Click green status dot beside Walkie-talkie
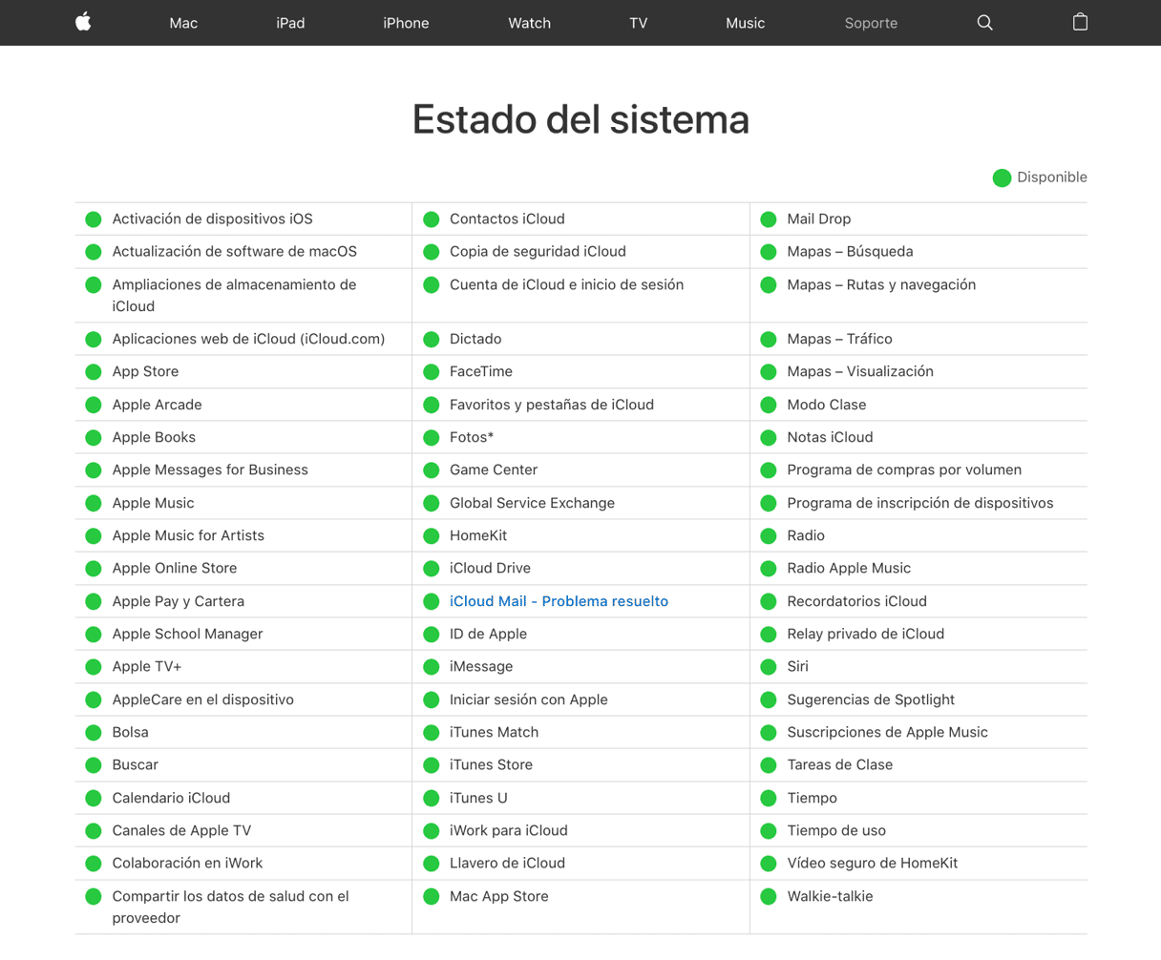Image resolution: width=1161 pixels, height=960 pixels. [x=769, y=897]
